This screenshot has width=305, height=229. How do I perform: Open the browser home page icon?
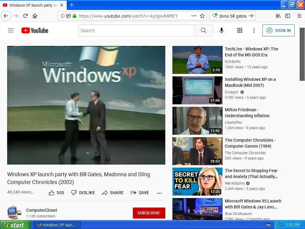click(x=35, y=16)
